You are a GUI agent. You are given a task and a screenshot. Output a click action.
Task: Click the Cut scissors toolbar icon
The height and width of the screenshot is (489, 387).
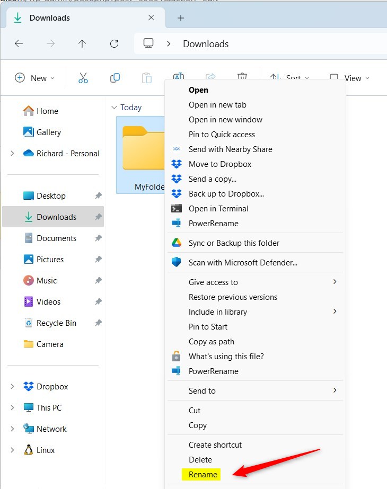pyautogui.click(x=83, y=78)
